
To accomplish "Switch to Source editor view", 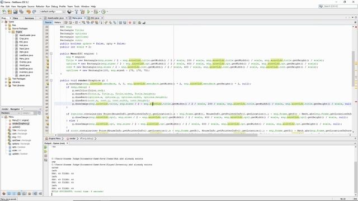I will [x=48, y=22].
